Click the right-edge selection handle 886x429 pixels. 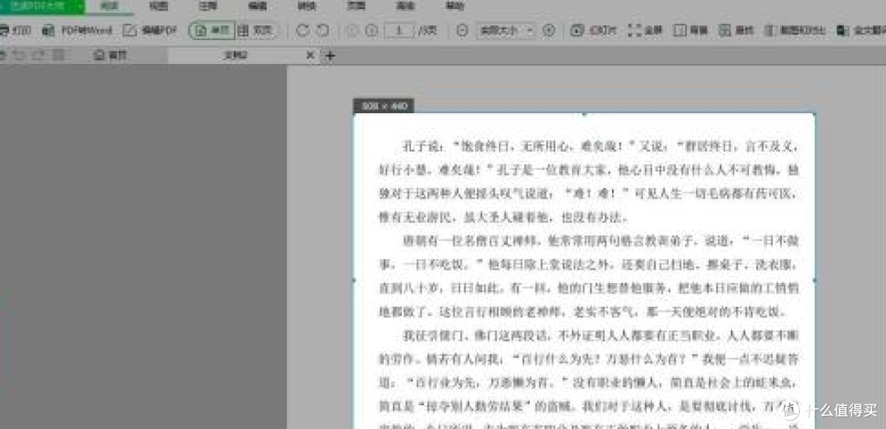pyautogui.click(x=815, y=280)
